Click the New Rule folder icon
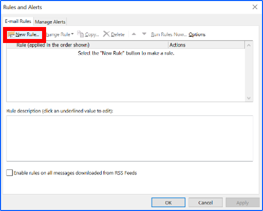The image size is (263, 211). click(12, 35)
